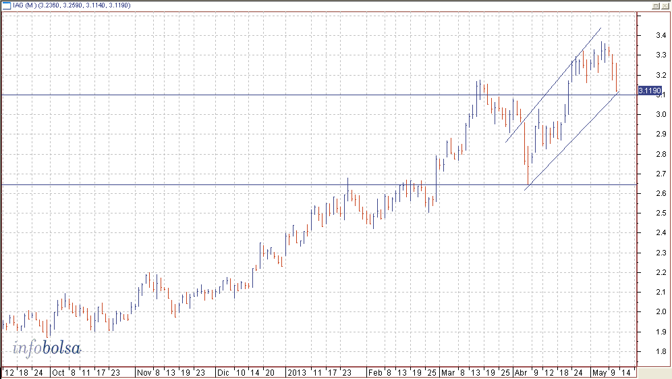Click the 2.7 price axis label

pyautogui.click(x=661, y=174)
